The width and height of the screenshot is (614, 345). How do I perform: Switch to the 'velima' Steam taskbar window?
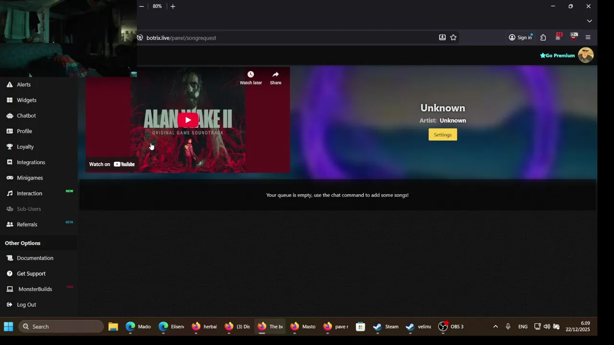(418, 327)
